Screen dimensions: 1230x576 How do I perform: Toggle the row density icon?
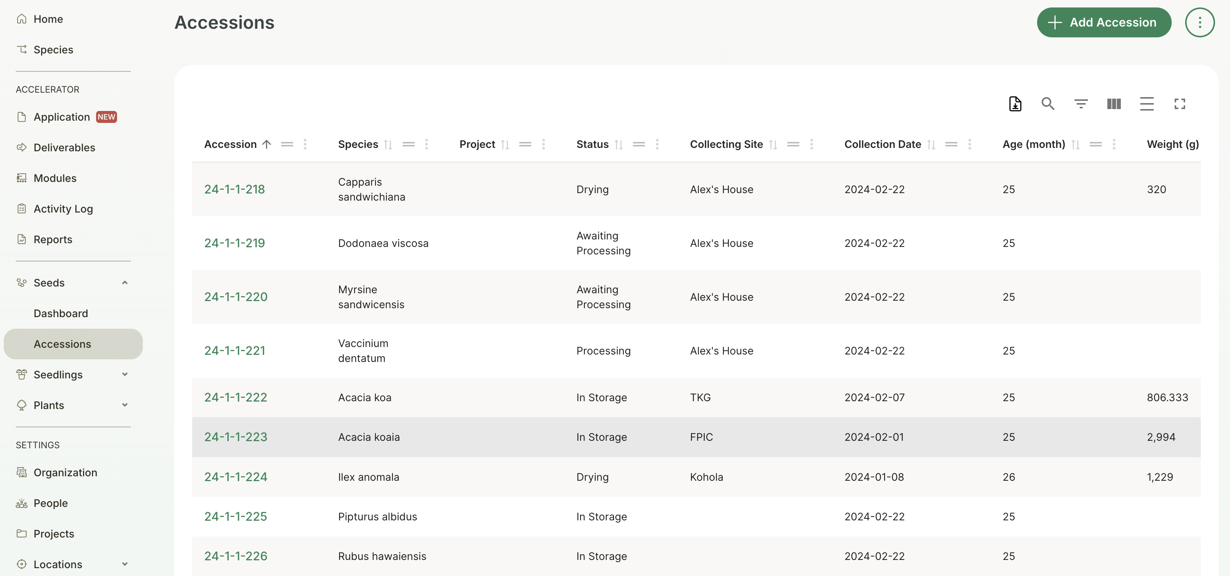click(x=1146, y=103)
